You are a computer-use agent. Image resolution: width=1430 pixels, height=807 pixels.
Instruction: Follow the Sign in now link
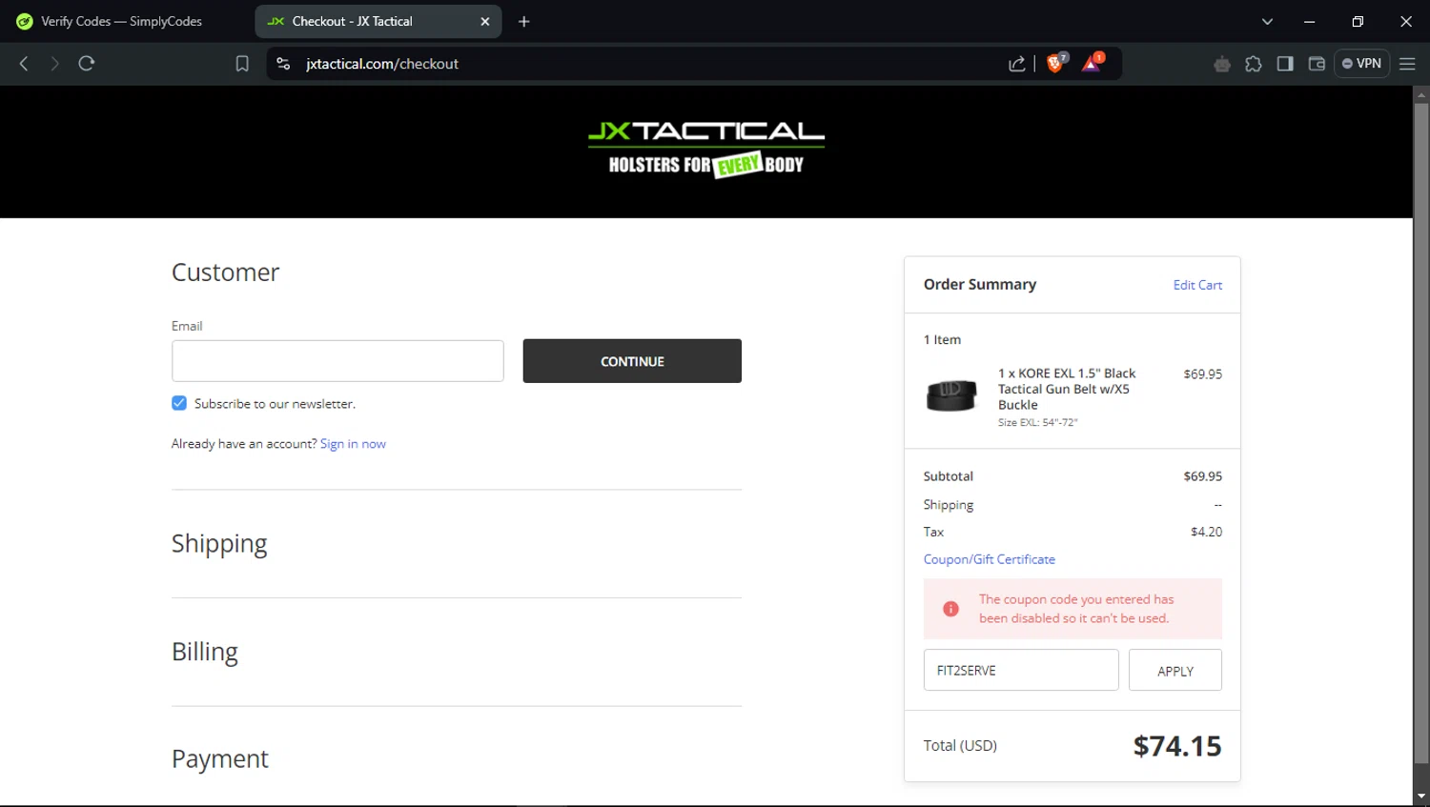[353, 444]
